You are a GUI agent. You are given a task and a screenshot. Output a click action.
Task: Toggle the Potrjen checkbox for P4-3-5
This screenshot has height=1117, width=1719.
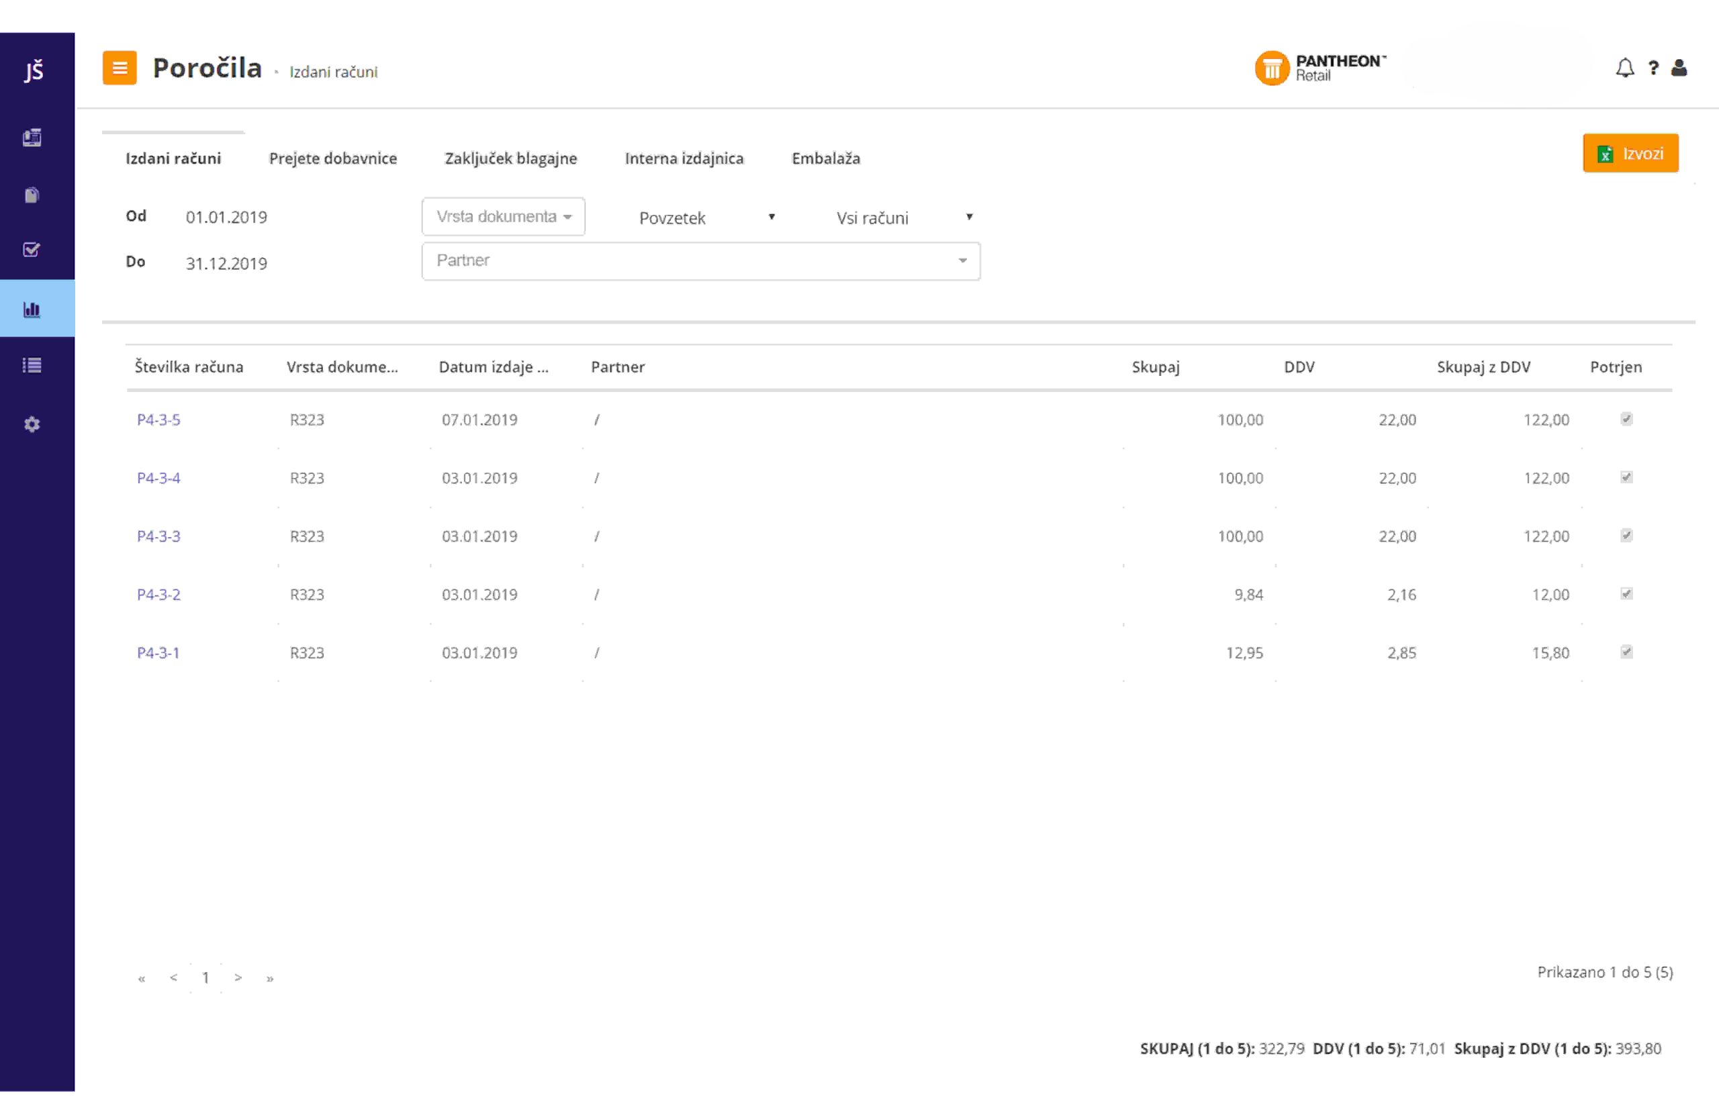(1626, 419)
